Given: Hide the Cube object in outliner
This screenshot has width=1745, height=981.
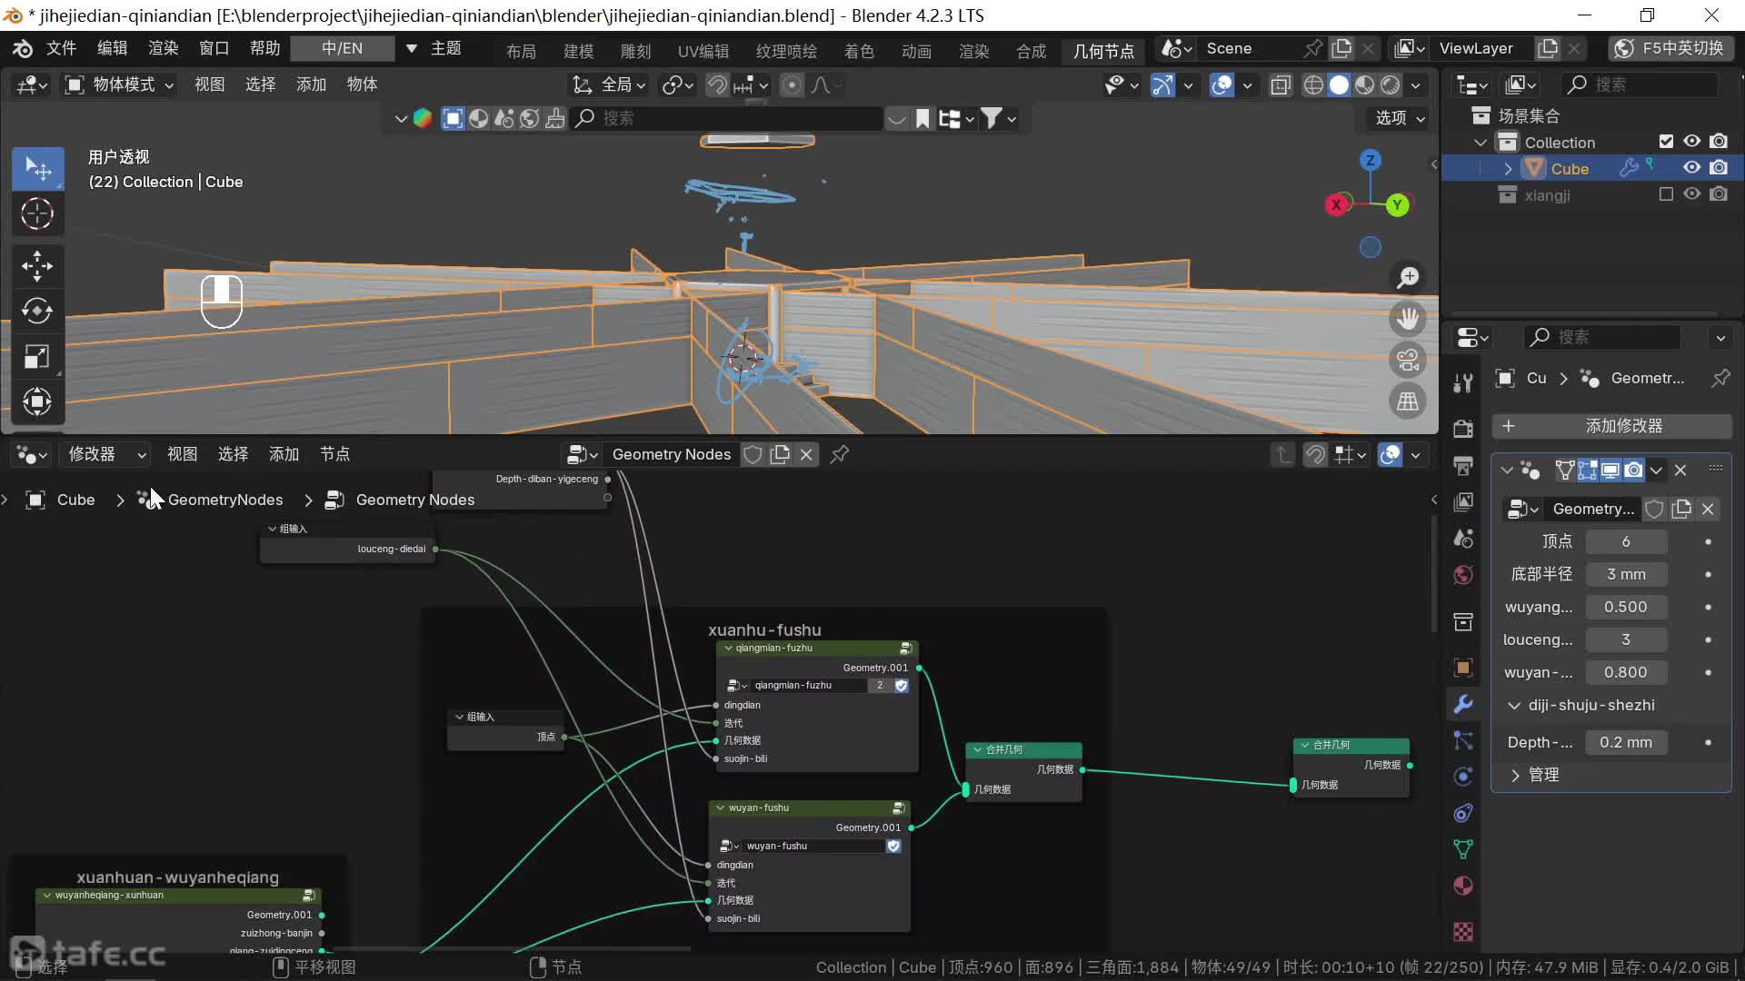Looking at the screenshot, I should [x=1691, y=168].
